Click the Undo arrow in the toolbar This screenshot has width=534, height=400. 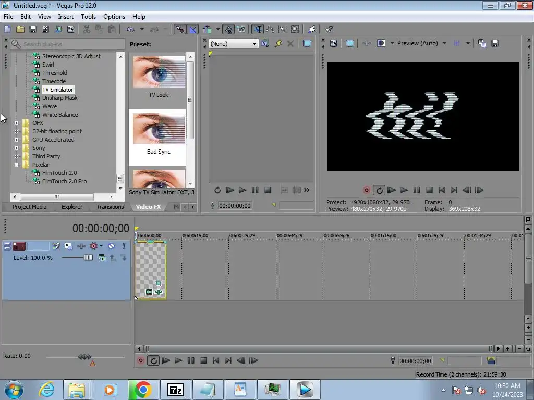point(131,29)
